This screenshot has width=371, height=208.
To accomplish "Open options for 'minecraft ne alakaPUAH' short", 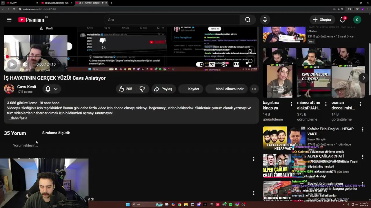I will [x=326, y=104].
